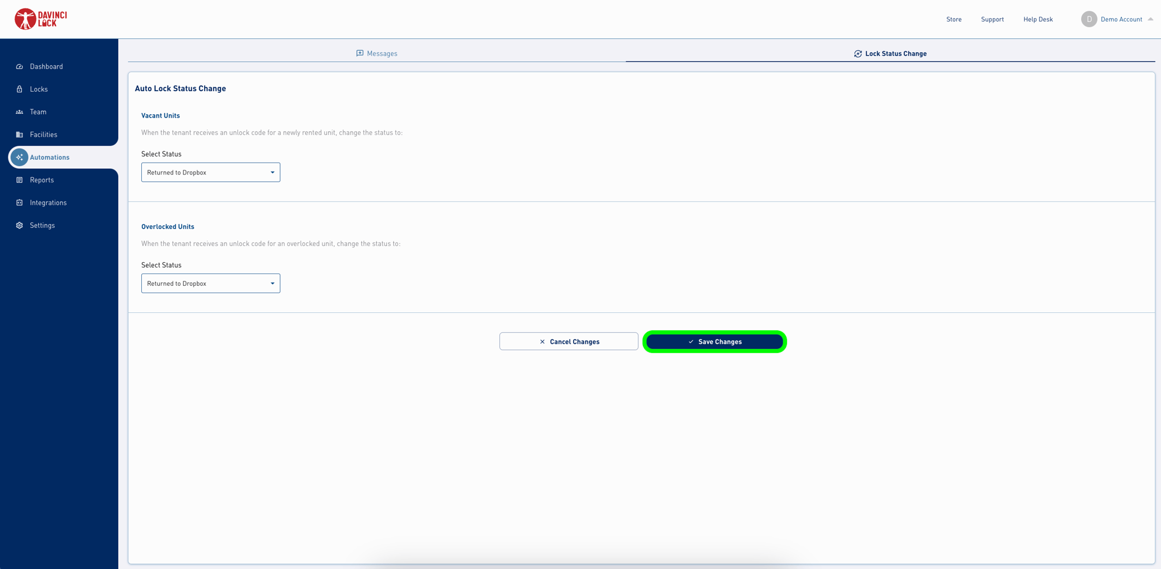Select the Automations sparkle icon
Viewport: 1161px width, 569px height.
[19, 157]
